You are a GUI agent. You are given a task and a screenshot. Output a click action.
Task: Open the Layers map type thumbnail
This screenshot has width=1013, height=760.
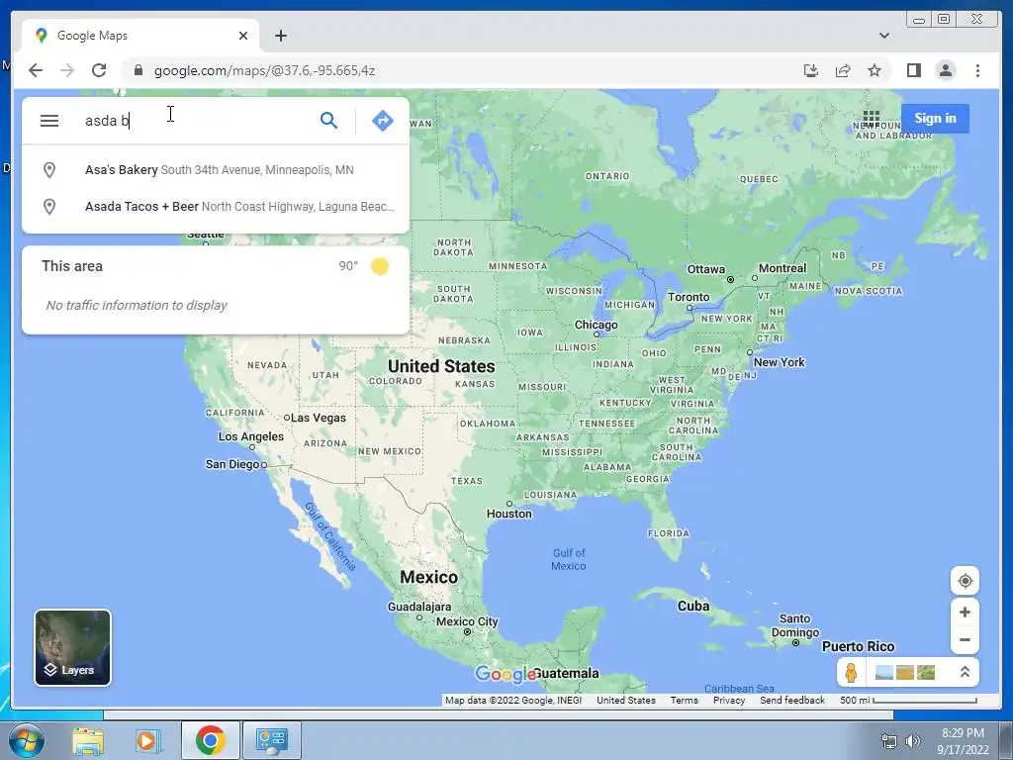coord(72,647)
